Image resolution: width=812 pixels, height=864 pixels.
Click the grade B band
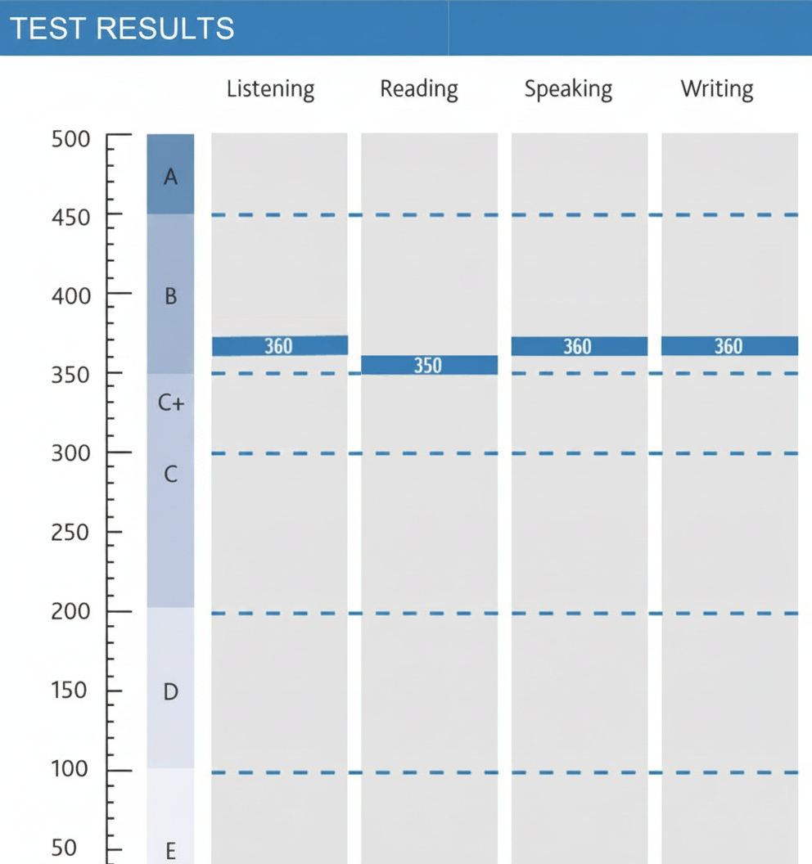170,295
